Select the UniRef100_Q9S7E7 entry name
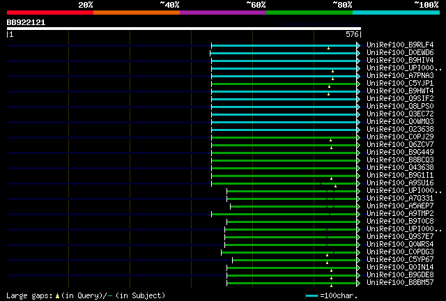This screenshot has width=446, height=301. 400,237
